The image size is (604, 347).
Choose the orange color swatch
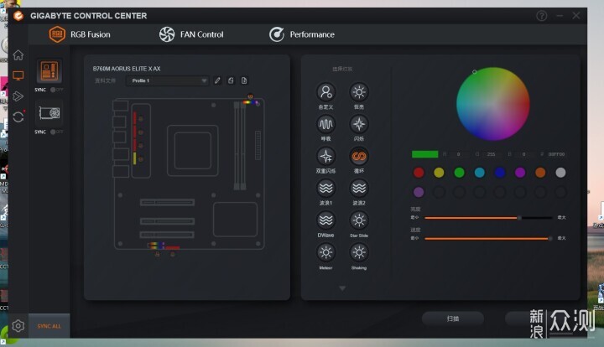click(540, 173)
